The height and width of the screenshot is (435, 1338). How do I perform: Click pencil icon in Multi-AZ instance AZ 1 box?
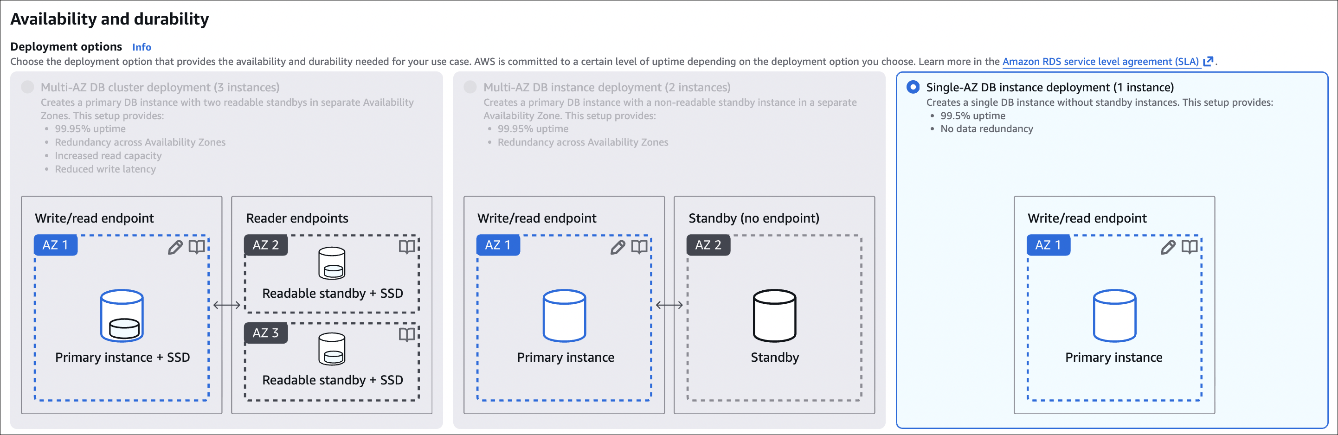[618, 247]
